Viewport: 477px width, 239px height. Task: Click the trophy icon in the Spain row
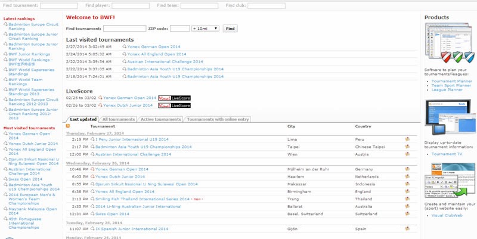point(407,229)
